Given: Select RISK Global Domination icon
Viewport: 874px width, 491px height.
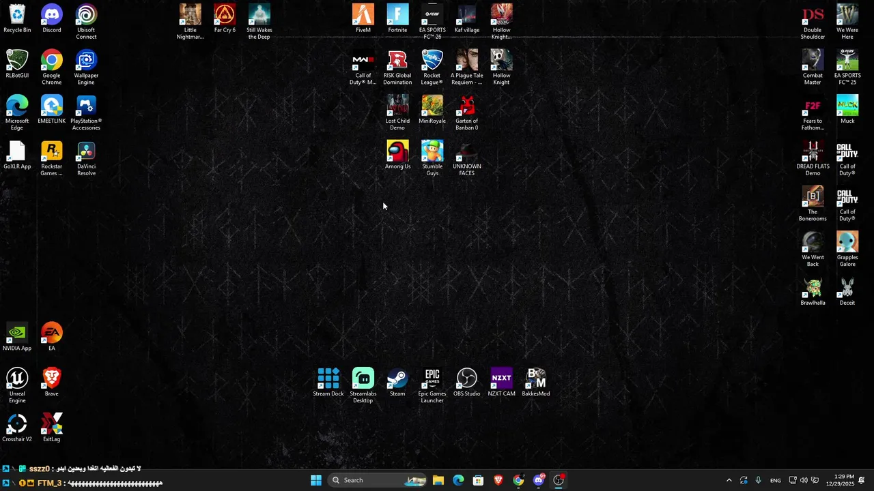Looking at the screenshot, I should tap(397, 68).
